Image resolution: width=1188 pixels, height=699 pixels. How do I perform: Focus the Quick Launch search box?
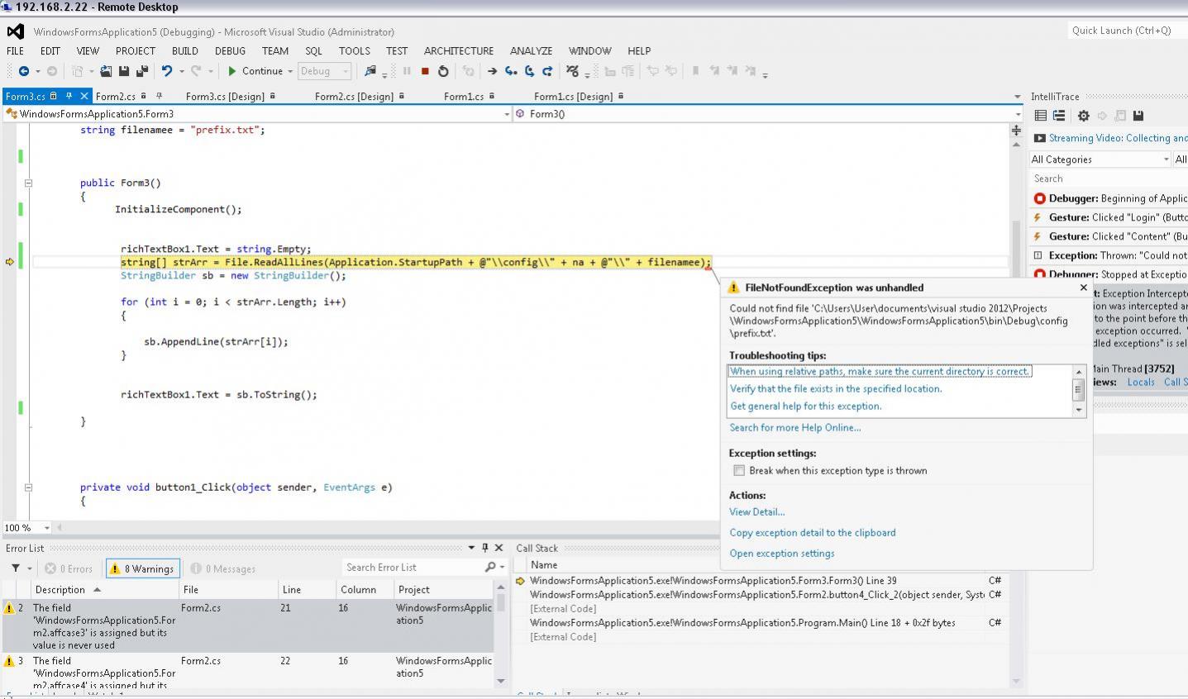coord(1127,31)
